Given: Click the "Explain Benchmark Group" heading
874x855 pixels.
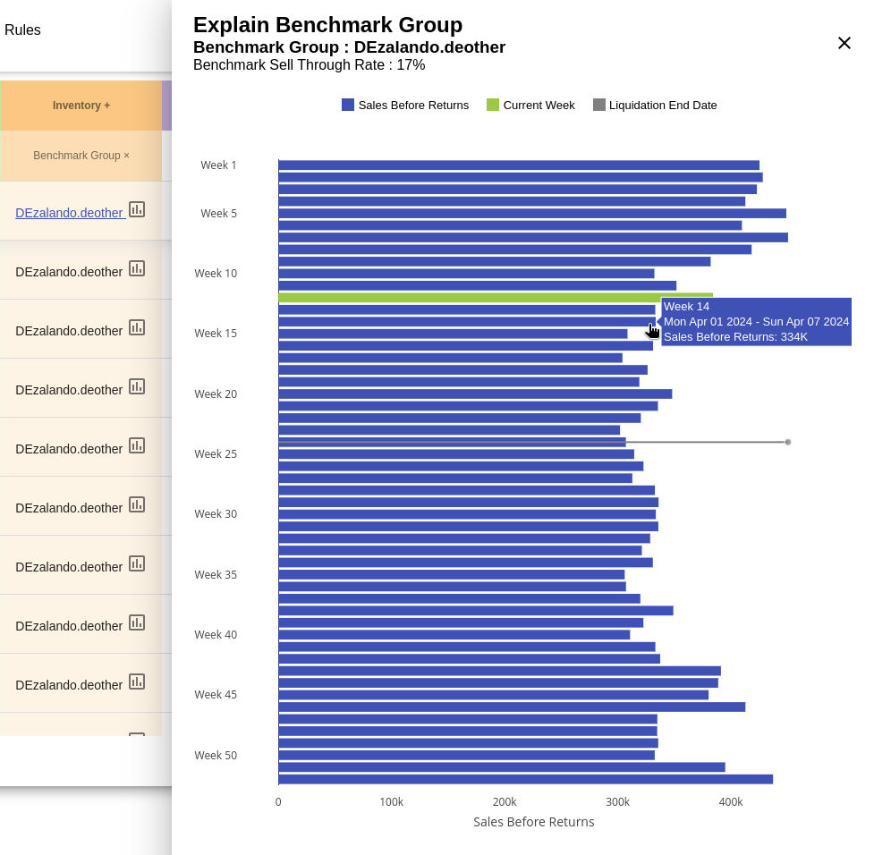Looking at the screenshot, I should (x=327, y=25).
